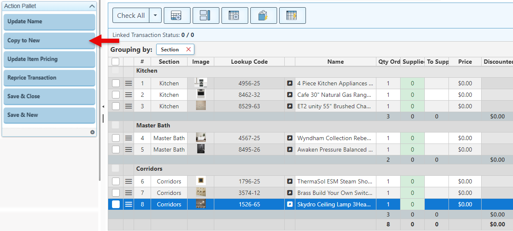
Task: Click the shopping bag with lightning icon
Action: coord(263,16)
